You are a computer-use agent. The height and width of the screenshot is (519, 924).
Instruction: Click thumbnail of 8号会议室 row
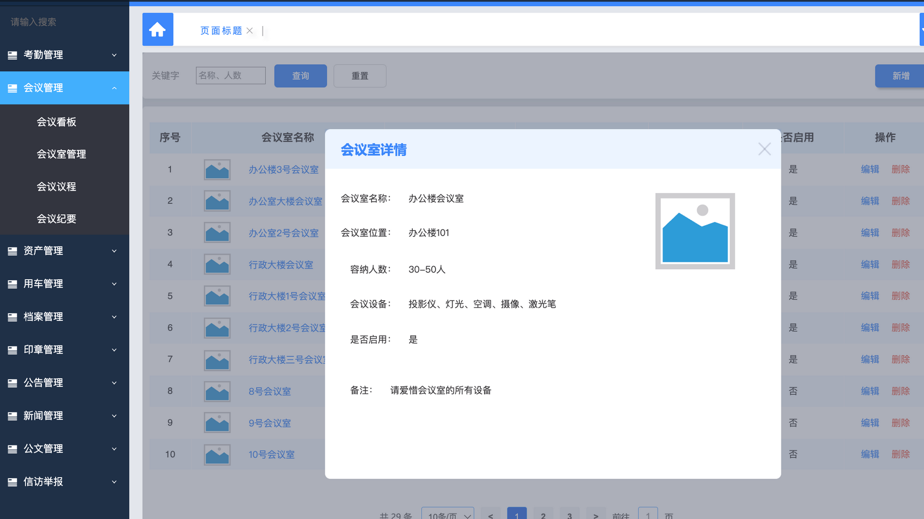217,391
